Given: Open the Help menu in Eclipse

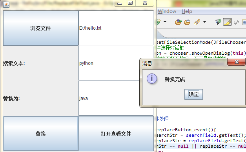Looking at the screenshot, I should [187, 11].
